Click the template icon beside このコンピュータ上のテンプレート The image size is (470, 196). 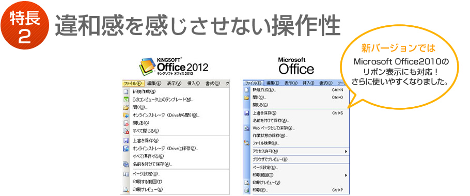coord(126,100)
